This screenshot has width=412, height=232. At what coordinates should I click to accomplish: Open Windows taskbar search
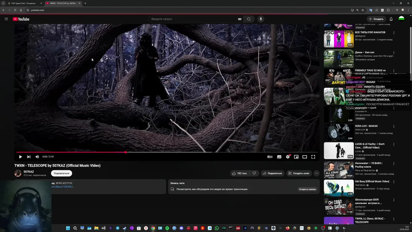point(75,228)
